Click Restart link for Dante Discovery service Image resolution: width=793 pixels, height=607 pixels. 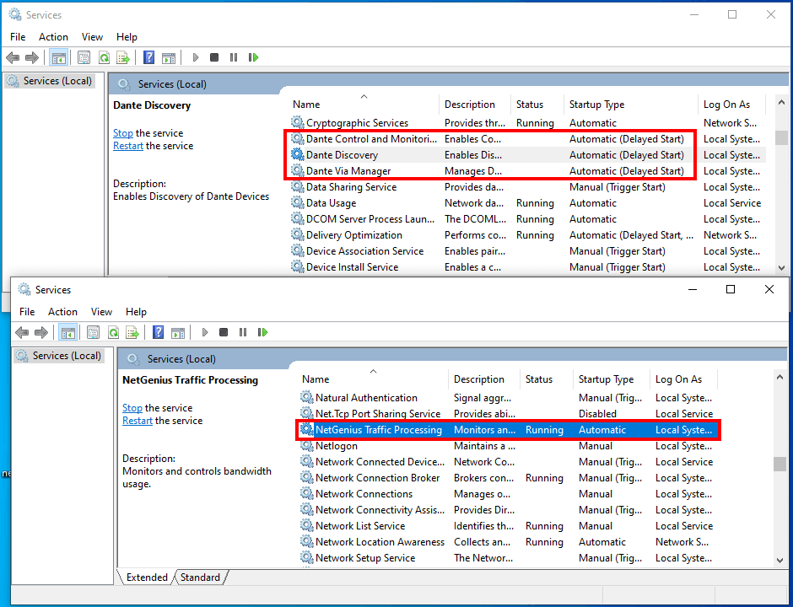tap(128, 146)
